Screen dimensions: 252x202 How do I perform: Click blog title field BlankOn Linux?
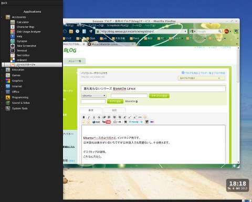153,89
